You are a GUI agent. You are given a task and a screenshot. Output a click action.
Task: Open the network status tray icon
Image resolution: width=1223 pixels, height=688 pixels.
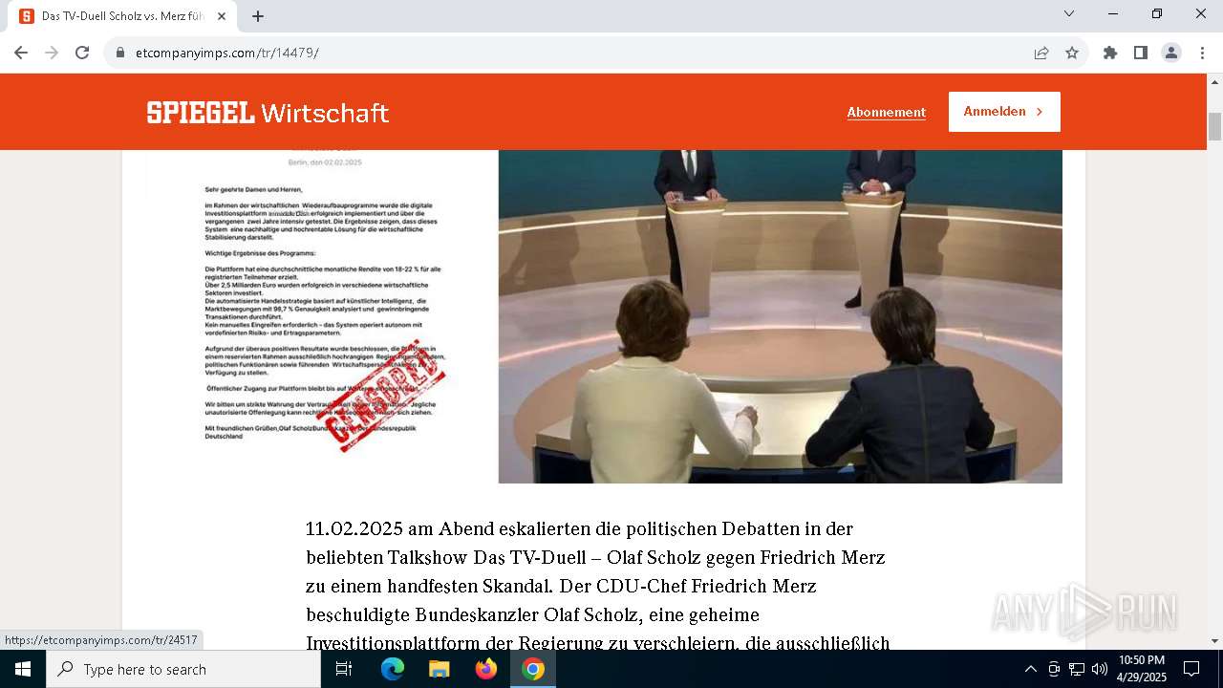[x=1077, y=669]
